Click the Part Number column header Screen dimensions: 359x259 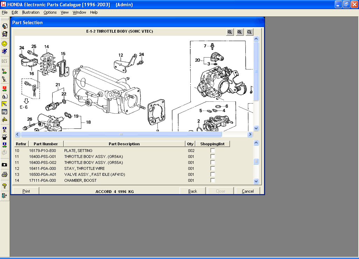click(46, 144)
